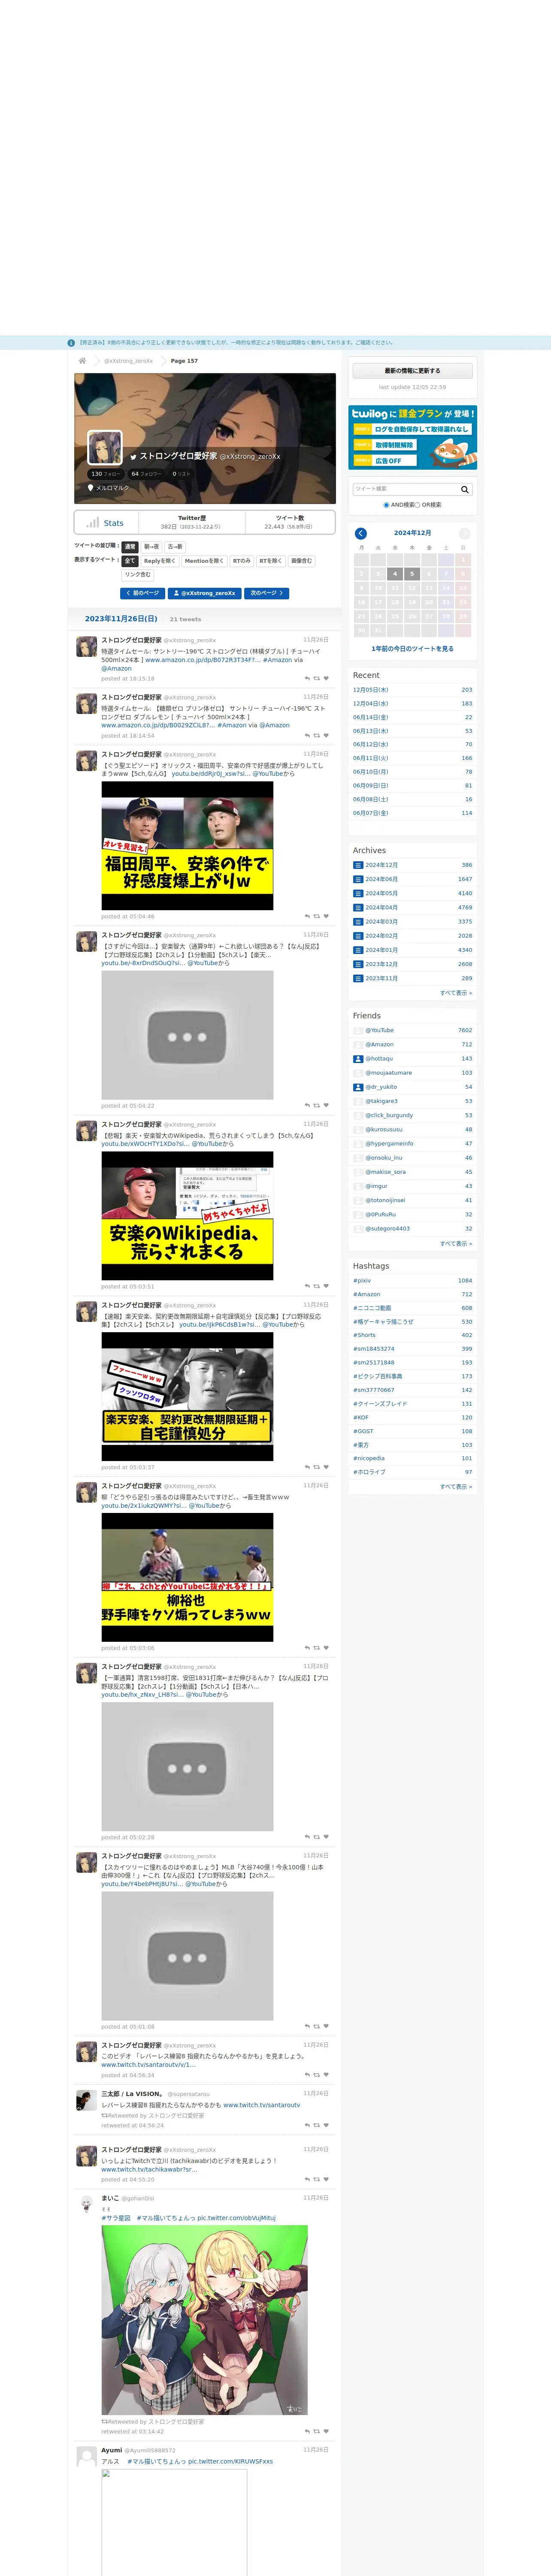
Task: Open the 2024年12月 archive list icon
Action: pos(358,865)
